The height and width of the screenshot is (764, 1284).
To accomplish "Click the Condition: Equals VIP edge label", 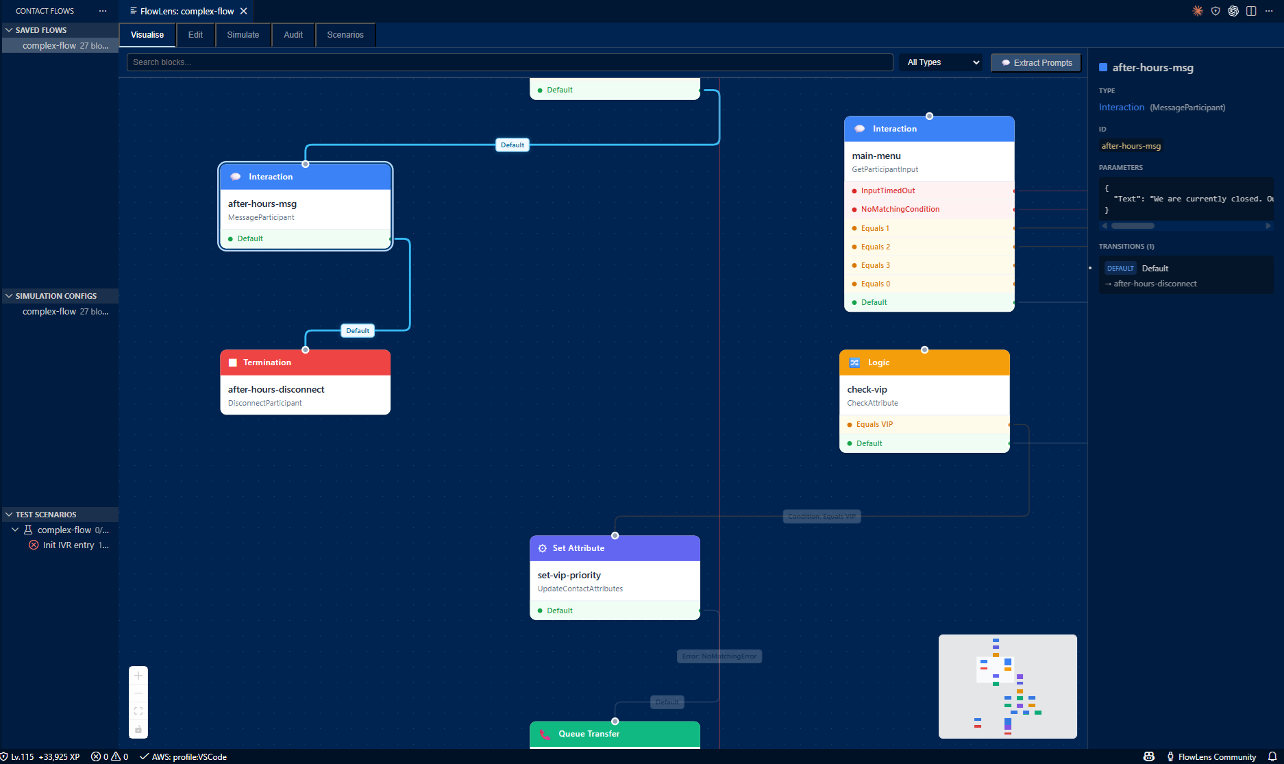I will (x=822, y=517).
